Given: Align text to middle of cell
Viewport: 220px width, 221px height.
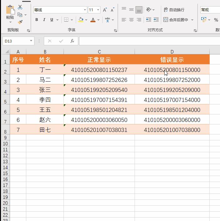Looking at the screenshot, I should click(x=131, y=10).
